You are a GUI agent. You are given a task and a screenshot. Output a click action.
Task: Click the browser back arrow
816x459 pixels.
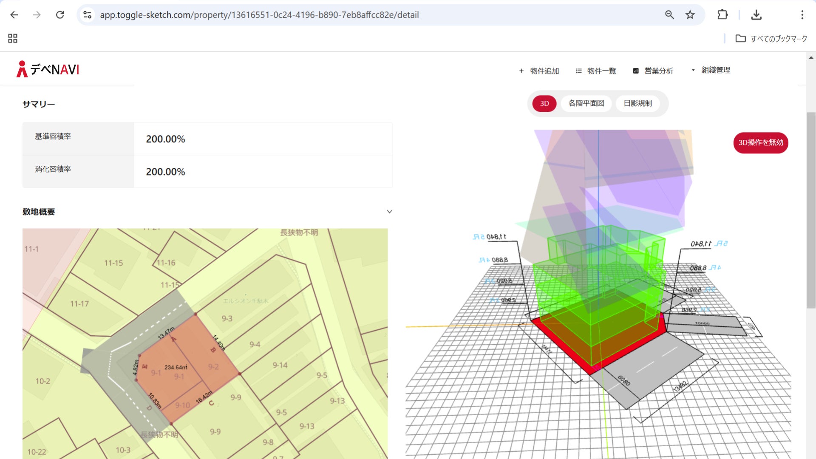[14, 15]
